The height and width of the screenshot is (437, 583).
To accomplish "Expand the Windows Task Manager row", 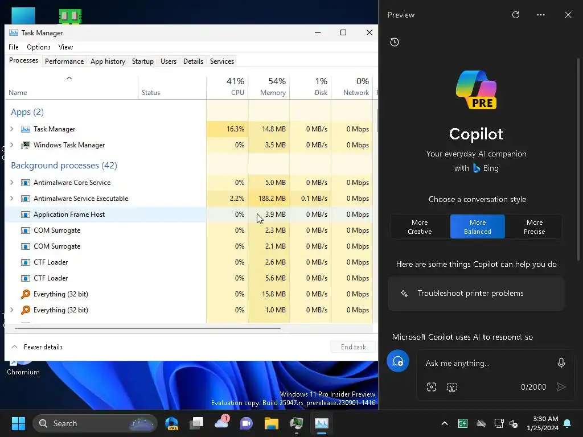I will [x=12, y=145].
